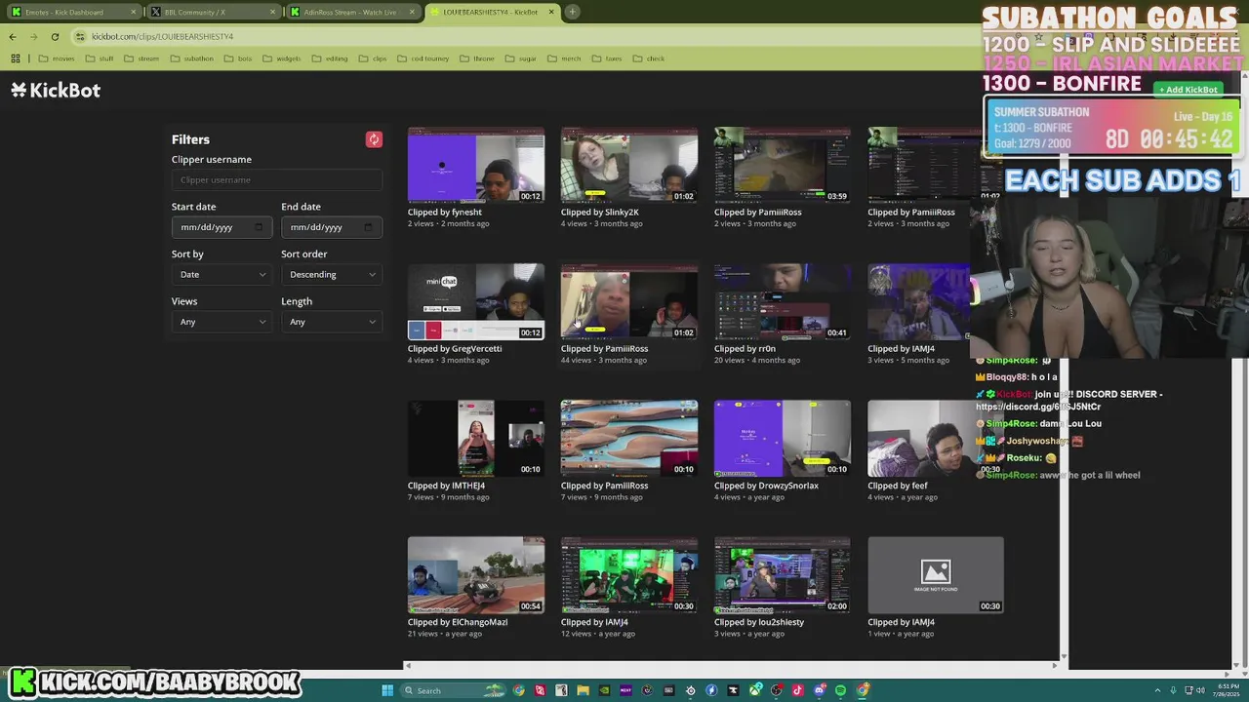Open the Length Any dropdown
The width and height of the screenshot is (1249, 702).
tap(332, 322)
